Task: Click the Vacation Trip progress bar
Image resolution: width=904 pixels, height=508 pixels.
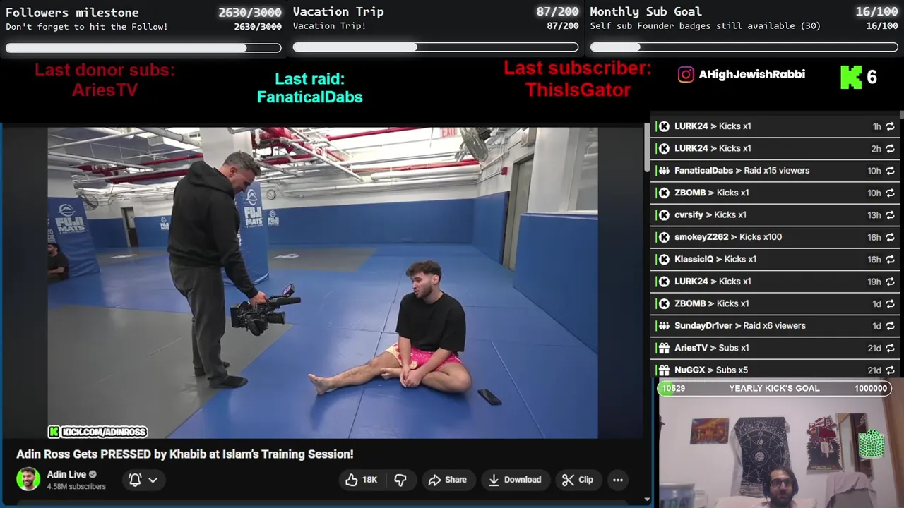Action: tap(436, 47)
